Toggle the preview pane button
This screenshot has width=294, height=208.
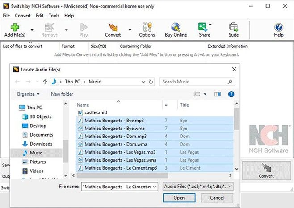click(218, 94)
